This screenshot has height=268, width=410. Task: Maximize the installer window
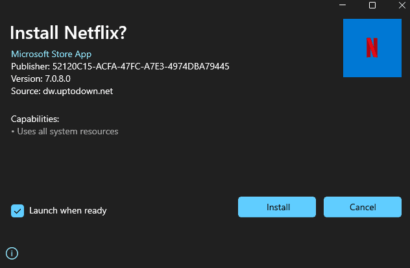point(372,5)
